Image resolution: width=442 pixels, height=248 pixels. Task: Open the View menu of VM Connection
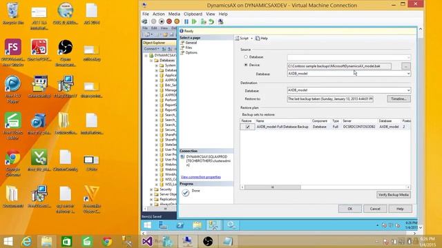(210, 14)
